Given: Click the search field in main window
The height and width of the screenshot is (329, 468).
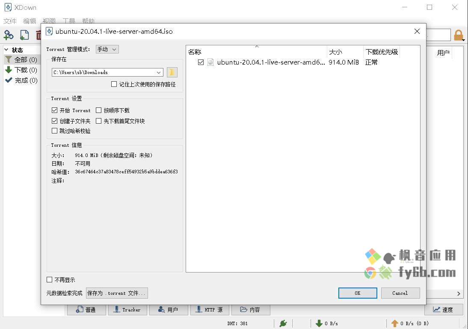Looking at the screenshot, I should (x=438, y=35).
